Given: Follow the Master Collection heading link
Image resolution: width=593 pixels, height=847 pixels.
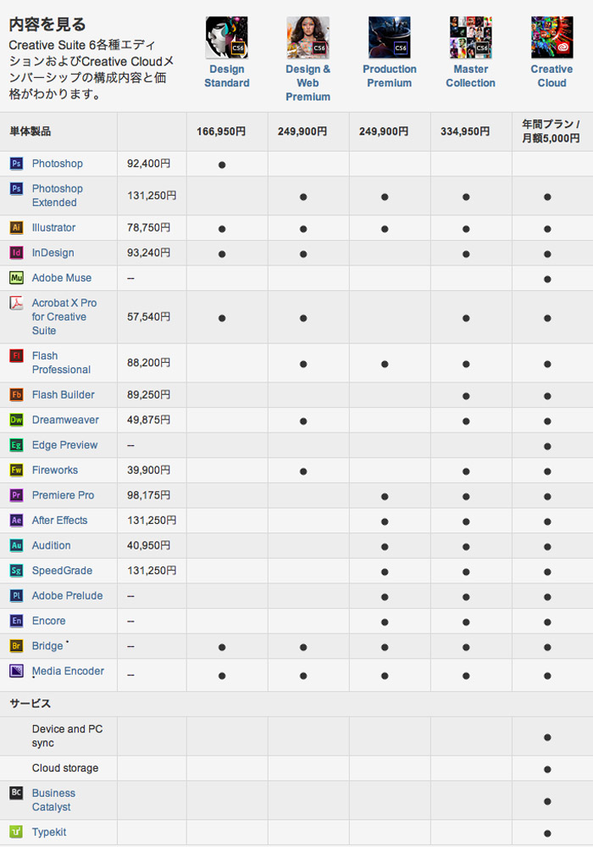Looking at the screenshot, I should [x=470, y=76].
